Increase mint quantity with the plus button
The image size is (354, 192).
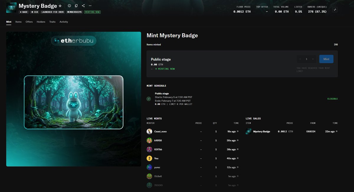[x=313, y=59]
